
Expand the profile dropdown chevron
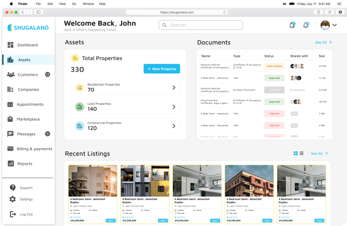335,25
